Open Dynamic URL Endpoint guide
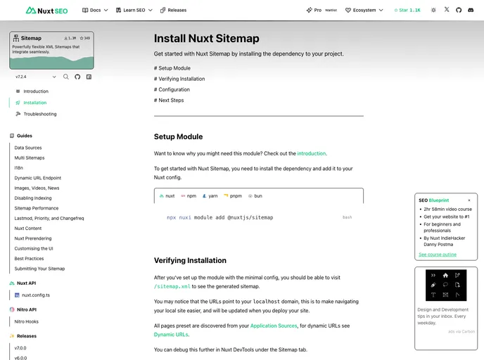 coord(38,178)
